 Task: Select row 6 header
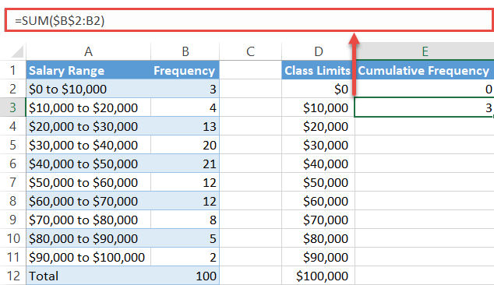pyautogui.click(x=13, y=164)
